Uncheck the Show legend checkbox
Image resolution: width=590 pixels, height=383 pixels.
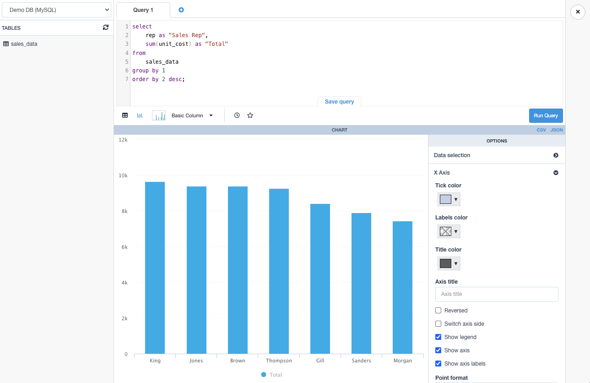pos(438,337)
